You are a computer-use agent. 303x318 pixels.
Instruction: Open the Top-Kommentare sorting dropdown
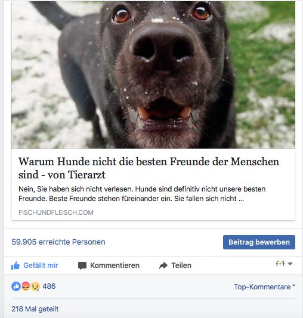264,287
